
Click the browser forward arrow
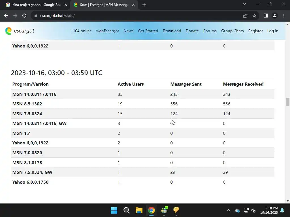click(x=15, y=16)
